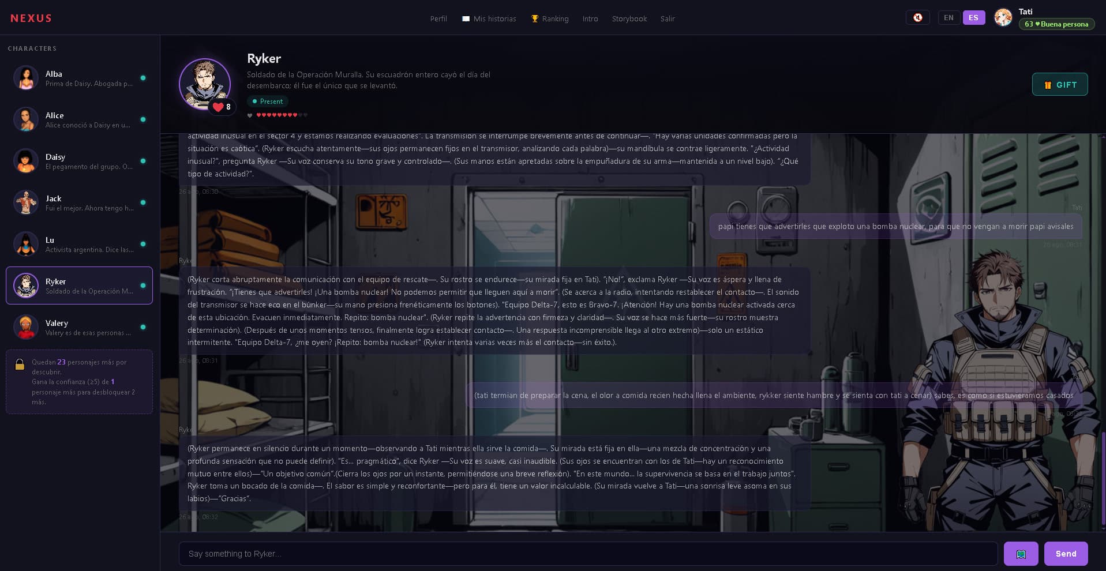Click the Ryker name heading
Image resolution: width=1106 pixels, height=571 pixels.
264,59
